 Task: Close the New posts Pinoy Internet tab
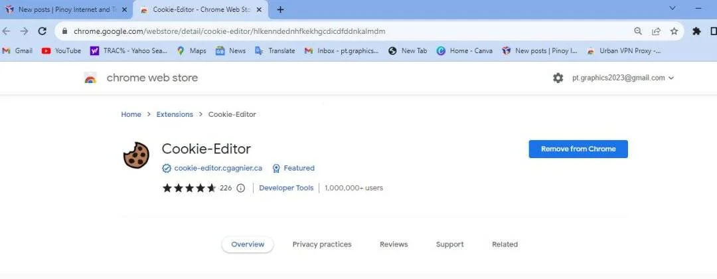(x=124, y=9)
